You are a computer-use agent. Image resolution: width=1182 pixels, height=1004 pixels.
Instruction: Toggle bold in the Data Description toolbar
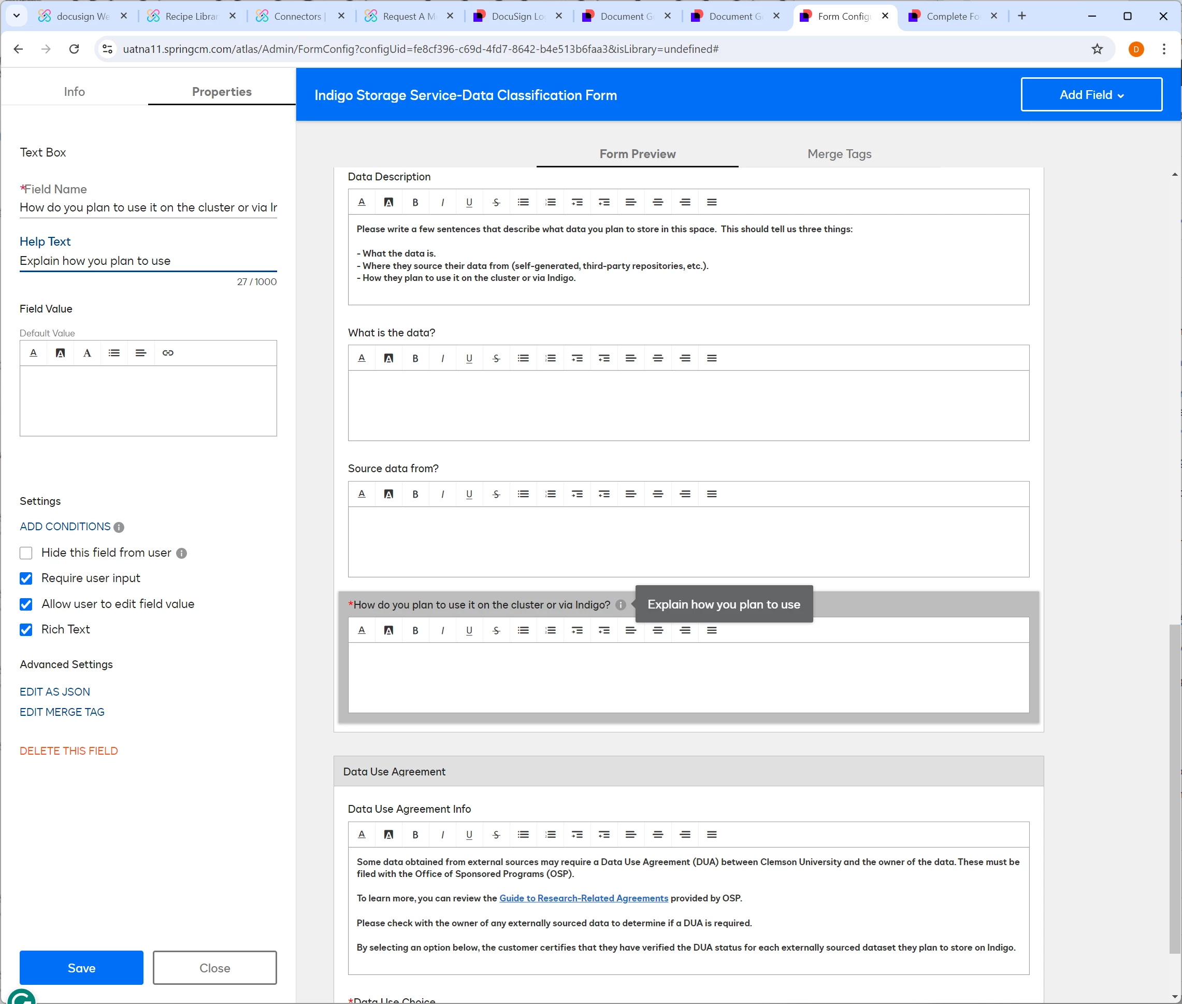tap(415, 202)
